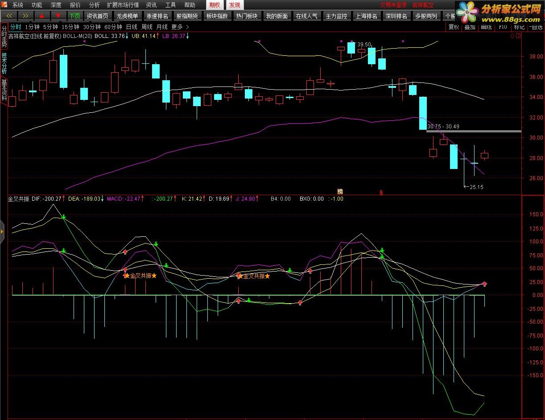The image size is (545, 420).
Task: Click the 吉祥航空(日线 前复权) BOLL-M(20) indicator label
Action: (x=50, y=36)
